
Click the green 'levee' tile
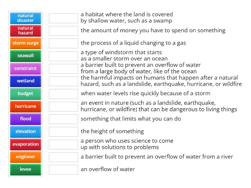pos(25,170)
